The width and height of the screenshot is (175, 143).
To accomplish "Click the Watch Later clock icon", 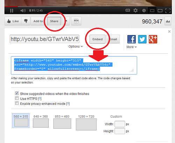I will [144, 11].
